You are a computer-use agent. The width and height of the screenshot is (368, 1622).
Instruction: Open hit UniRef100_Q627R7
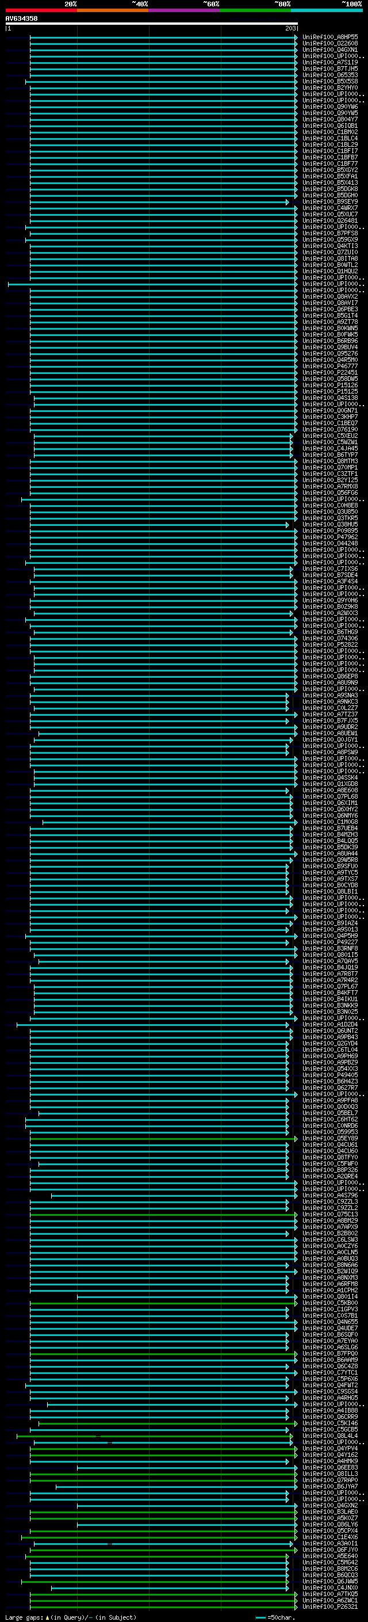pos(330,1088)
